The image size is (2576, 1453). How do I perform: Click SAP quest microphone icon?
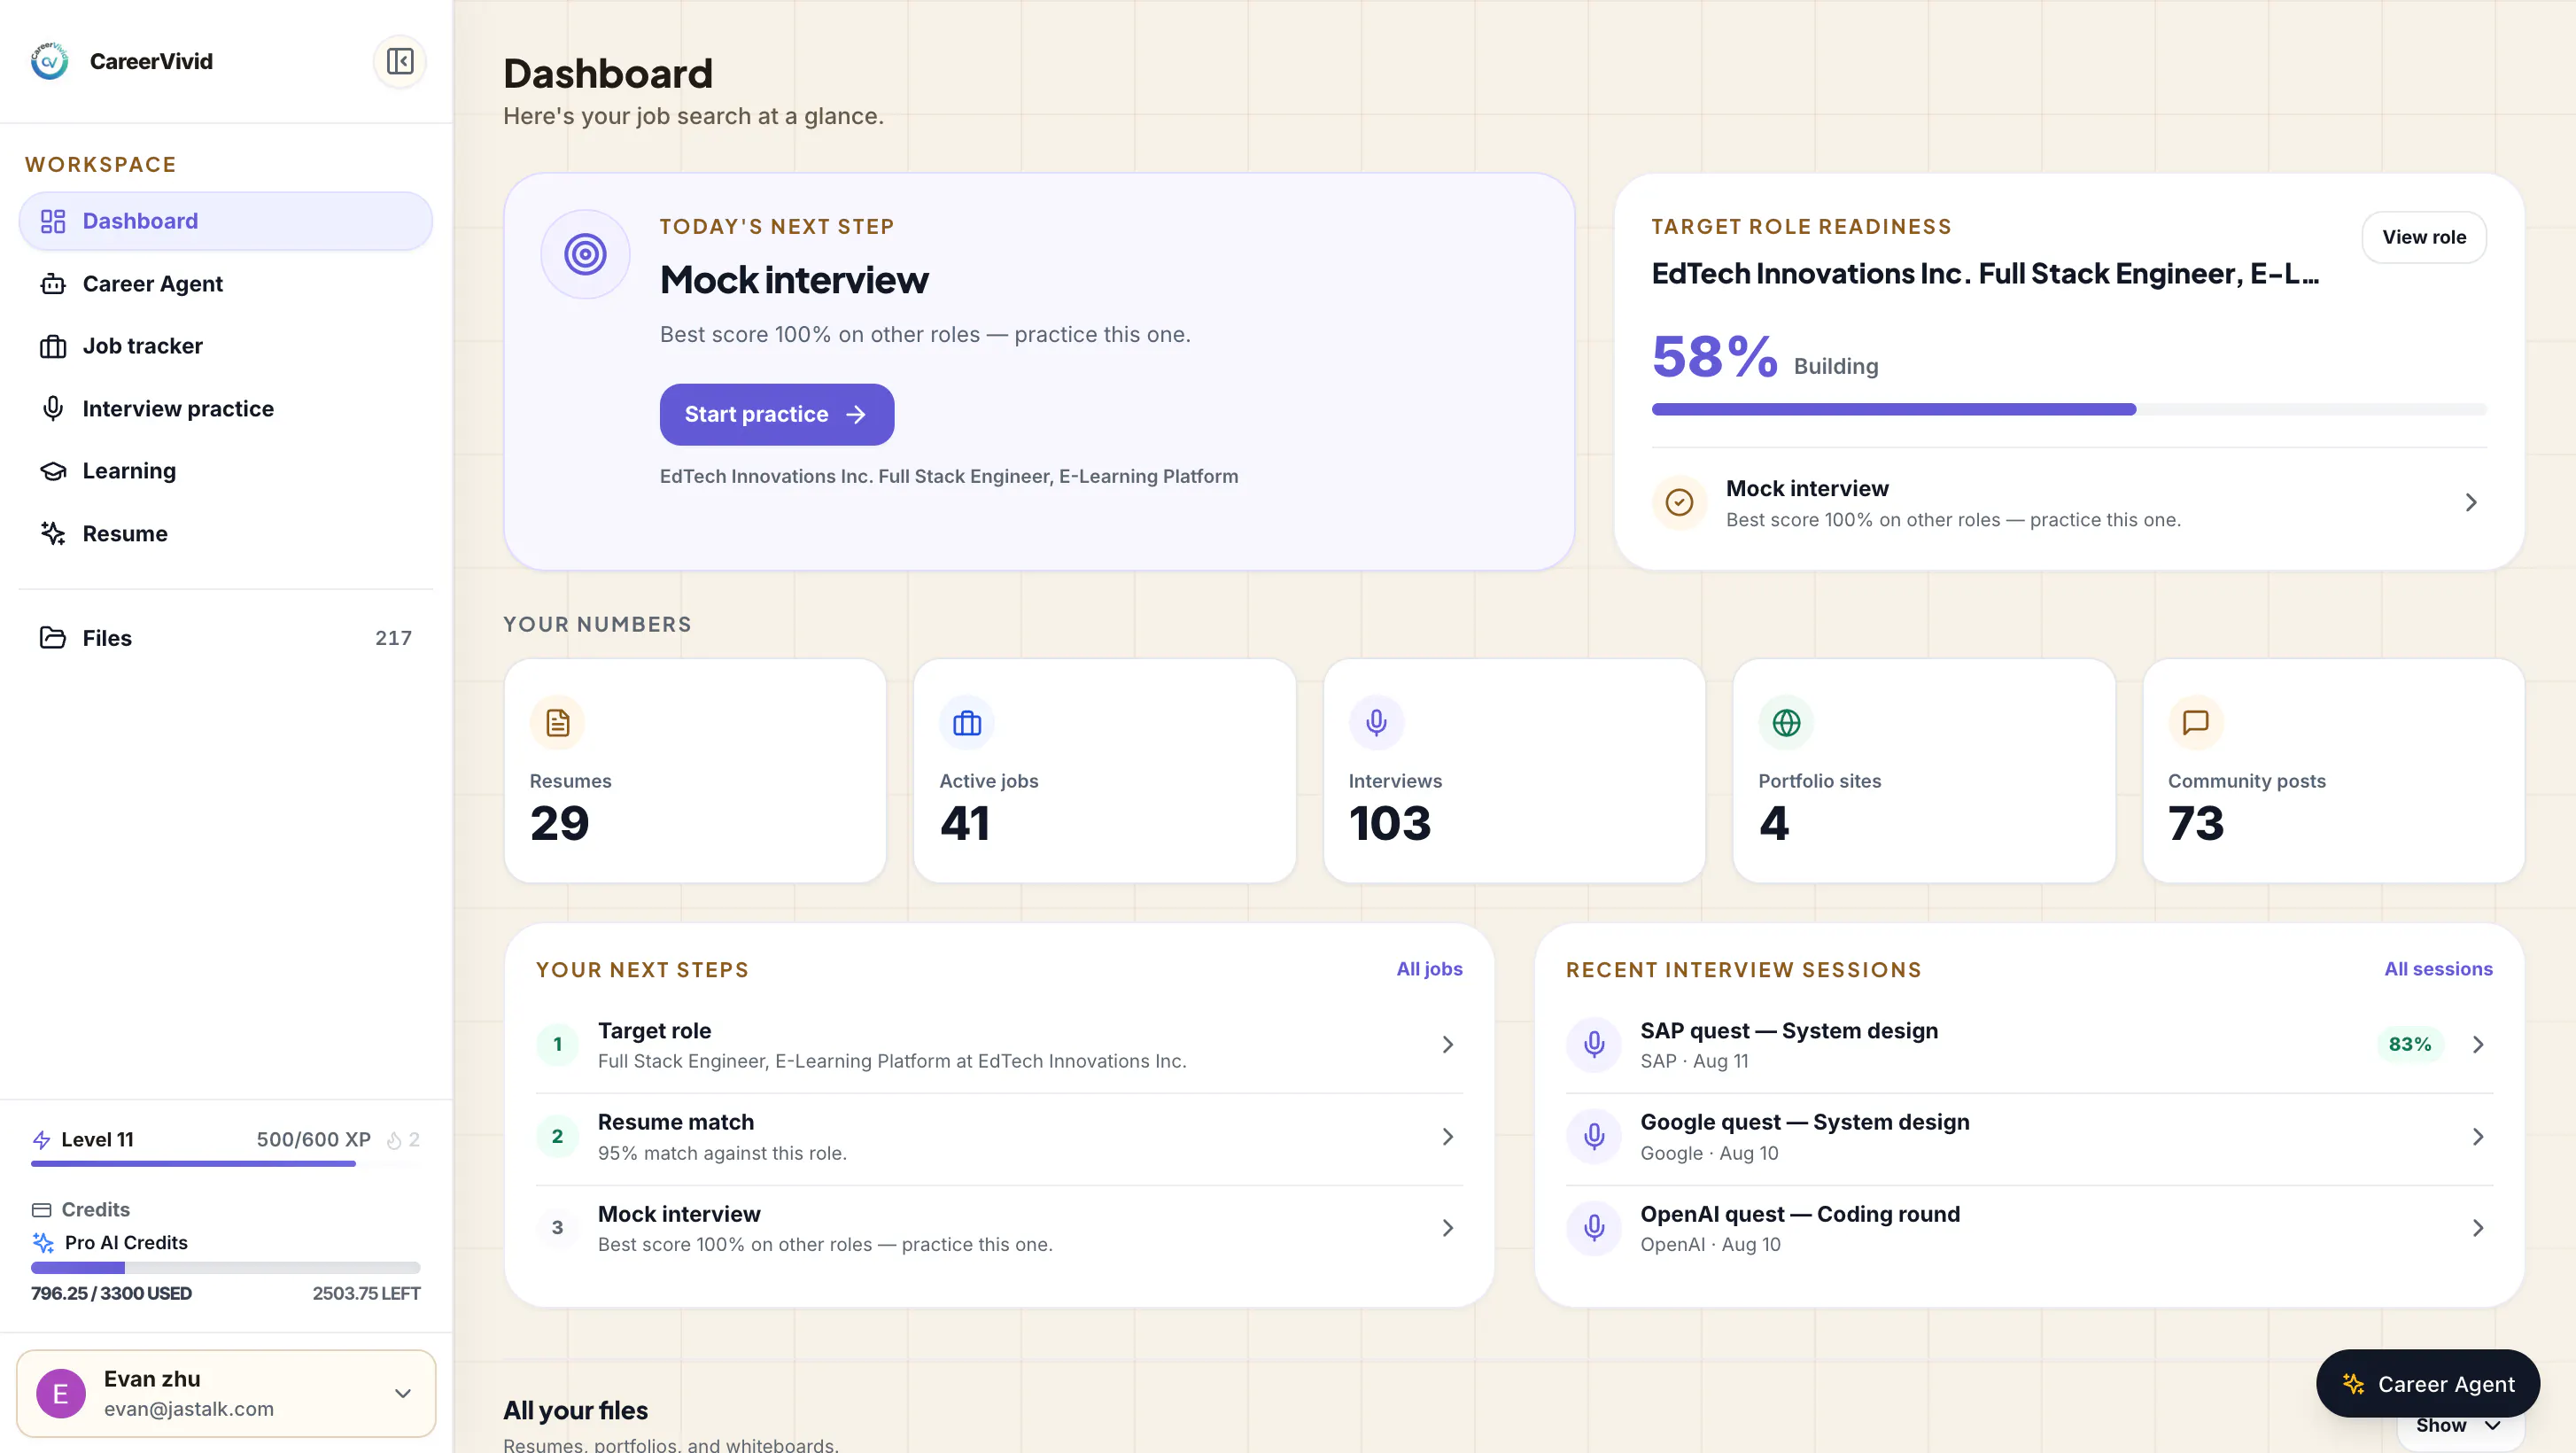pyautogui.click(x=1594, y=1045)
